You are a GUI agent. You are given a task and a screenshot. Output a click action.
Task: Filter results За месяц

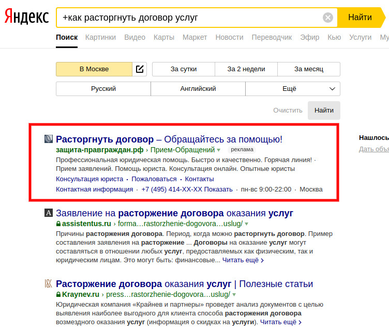(x=309, y=69)
